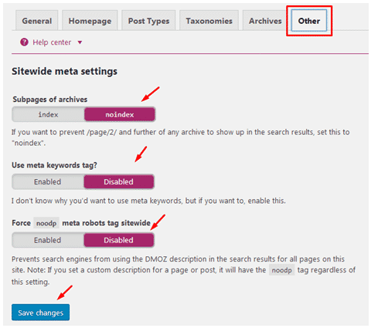The height and width of the screenshot is (328, 371).
Task: Set Subpages of archives to index
Action: click(x=48, y=114)
